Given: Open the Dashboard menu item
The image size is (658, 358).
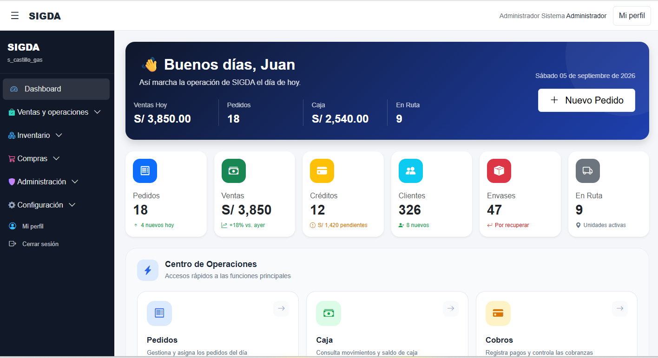Looking at the screenshot, I should tap(56, 89).
